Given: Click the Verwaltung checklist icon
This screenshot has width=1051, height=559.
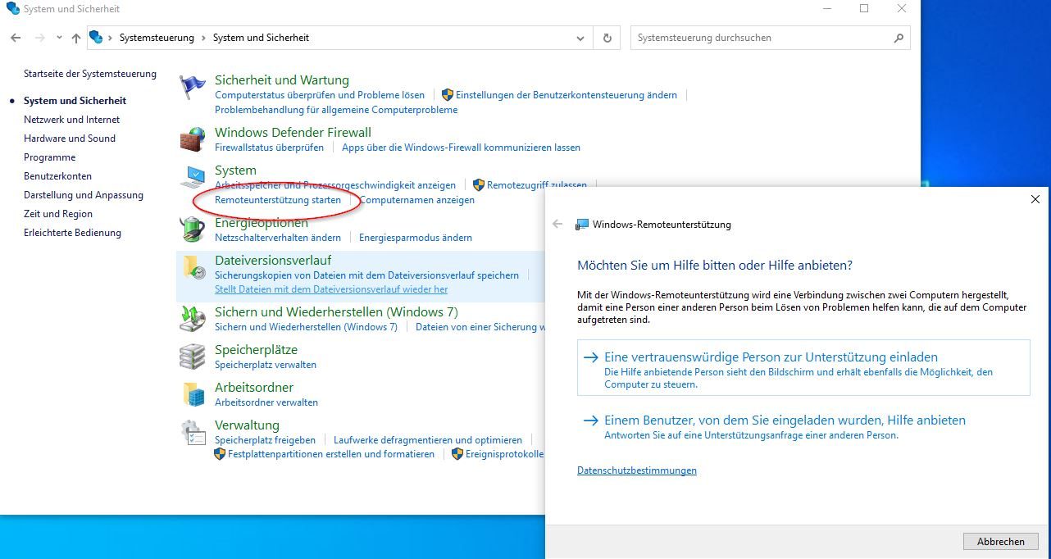Looking at the screenshot, I should pyautogui.click(x=193, y=433).
